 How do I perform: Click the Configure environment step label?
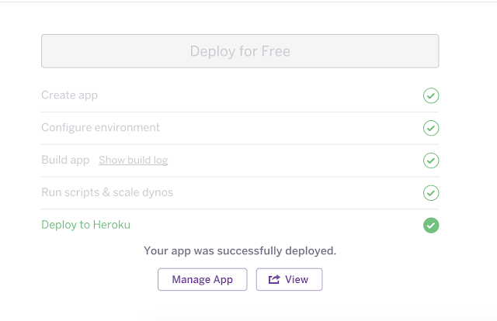(x=100, y=127)
